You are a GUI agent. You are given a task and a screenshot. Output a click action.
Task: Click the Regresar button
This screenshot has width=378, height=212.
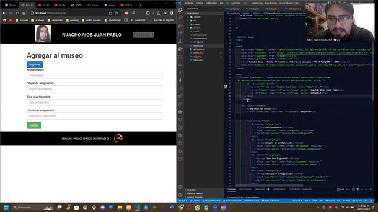(x=34, y=64)
